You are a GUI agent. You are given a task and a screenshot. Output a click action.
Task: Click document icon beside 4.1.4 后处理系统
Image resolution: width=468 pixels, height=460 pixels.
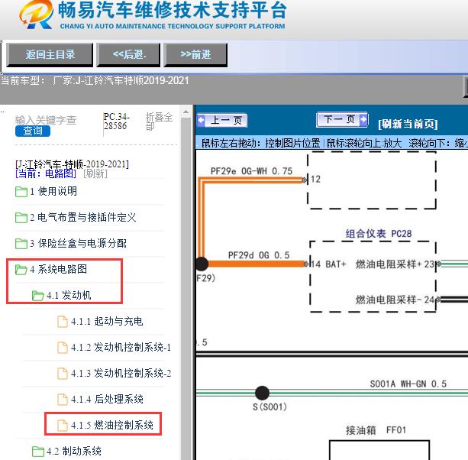(63, 400)
